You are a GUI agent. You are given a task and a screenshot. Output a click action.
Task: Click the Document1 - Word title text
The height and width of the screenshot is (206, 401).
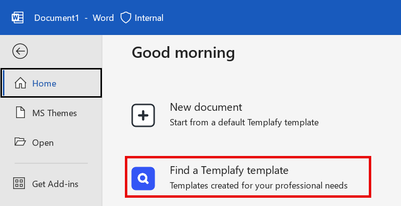pyautogui.click(x=74, y=18)
